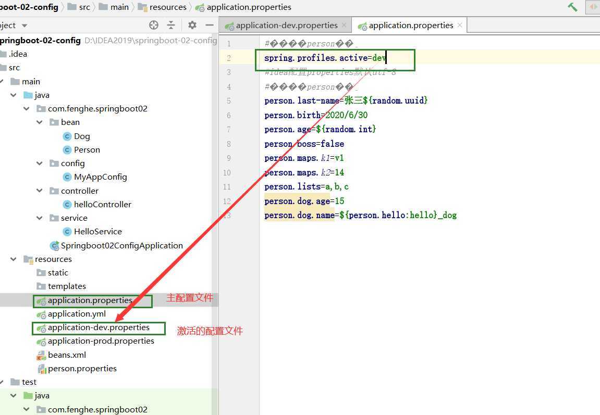Viewport: 600px width, 415px height.
Task: Open Project panel settings gear
Action: [x=192, y=25]
